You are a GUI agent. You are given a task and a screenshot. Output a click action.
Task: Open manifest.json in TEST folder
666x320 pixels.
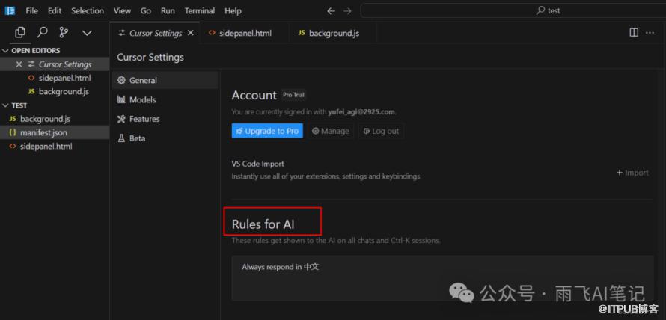point(55,132)
